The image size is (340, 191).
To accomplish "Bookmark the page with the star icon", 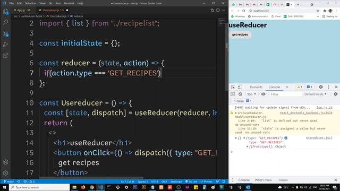I will [x=318, y=11].
